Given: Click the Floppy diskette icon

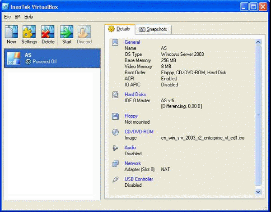Looking at the screenshot, I should click(x=115, y=116).
